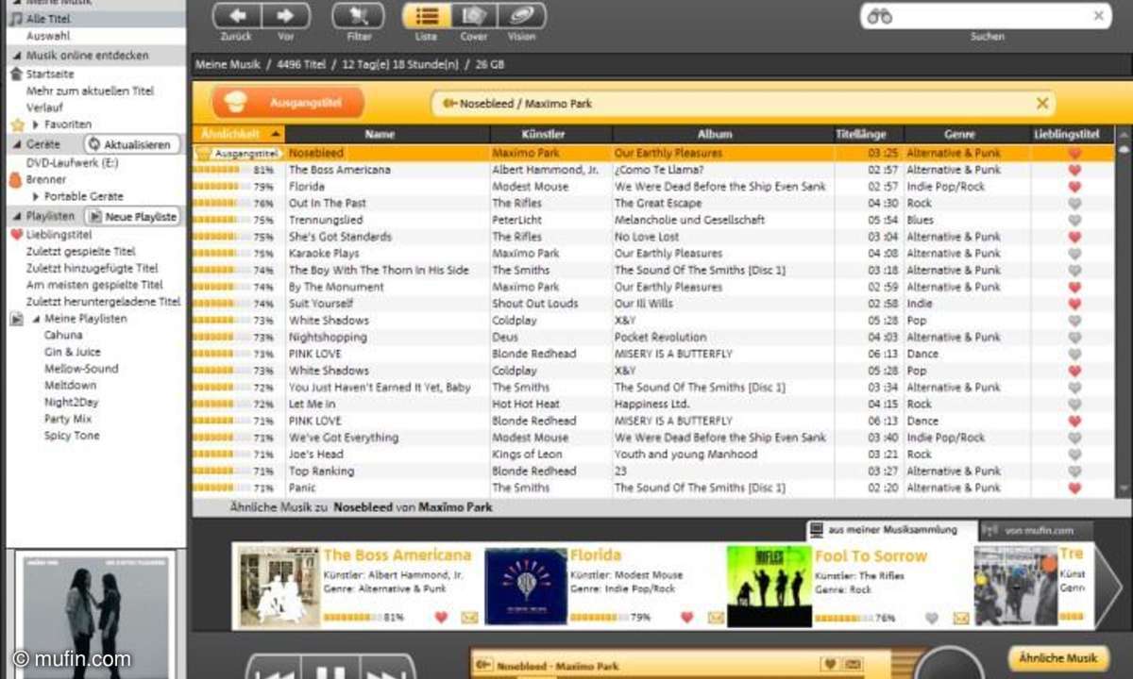Click the heart icon beside Lieblingstitel playlist
Screen dimensions: 1133x679
(x=16, y=235)
